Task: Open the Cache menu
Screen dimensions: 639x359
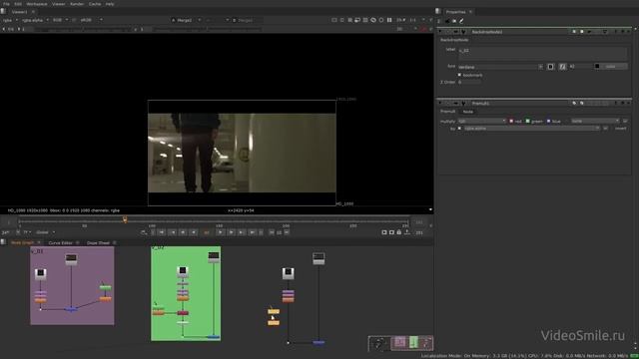Action: pyautogui.click(x=95, y=4)
